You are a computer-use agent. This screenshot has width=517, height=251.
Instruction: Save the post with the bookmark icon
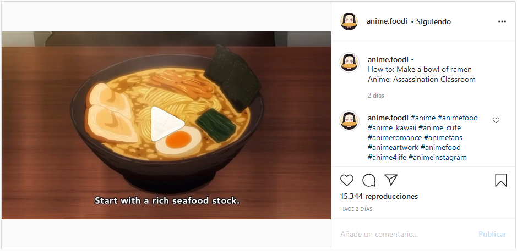pos(501,180)
